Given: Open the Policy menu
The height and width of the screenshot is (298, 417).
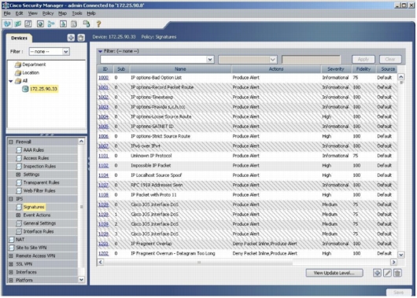Looking at the screenshot, I should click(48, 13).
